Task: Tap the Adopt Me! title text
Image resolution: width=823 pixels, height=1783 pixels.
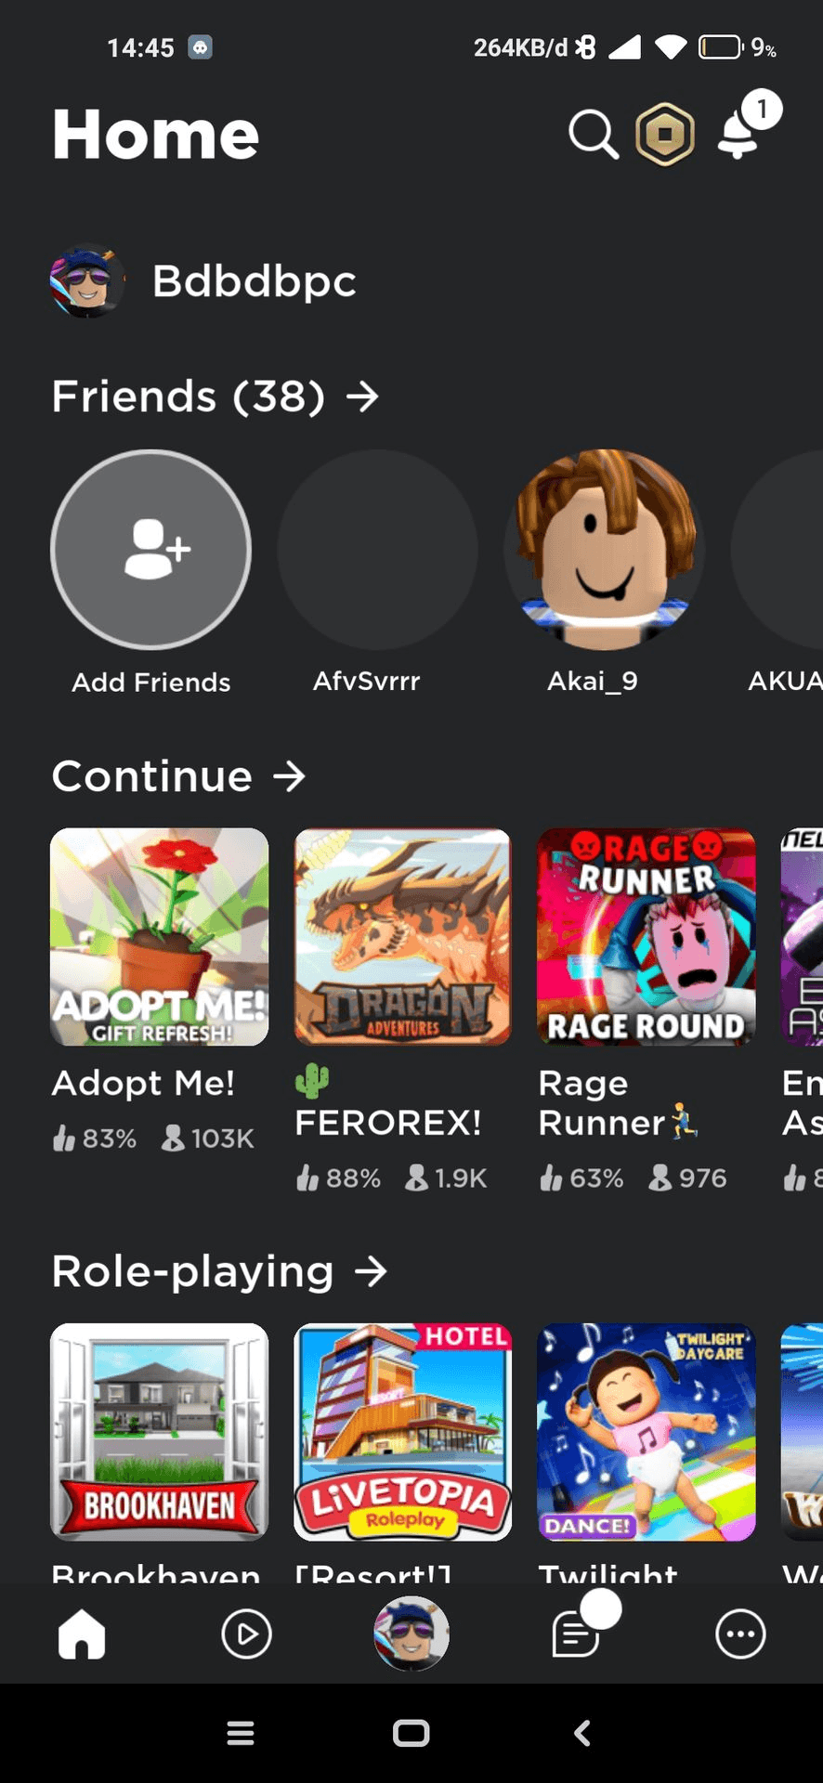Action: click(143, 1083)
